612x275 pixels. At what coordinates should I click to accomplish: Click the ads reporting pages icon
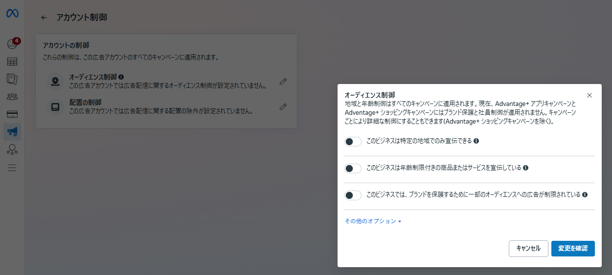[x=12, y=79]
